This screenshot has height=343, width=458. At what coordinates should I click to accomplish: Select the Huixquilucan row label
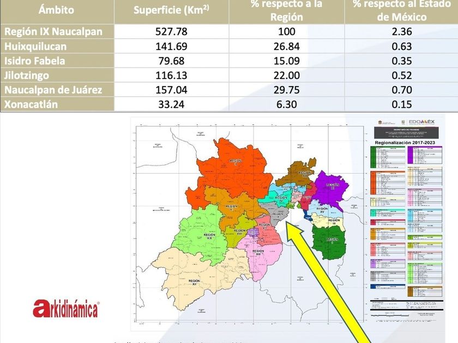coord(35,46)
